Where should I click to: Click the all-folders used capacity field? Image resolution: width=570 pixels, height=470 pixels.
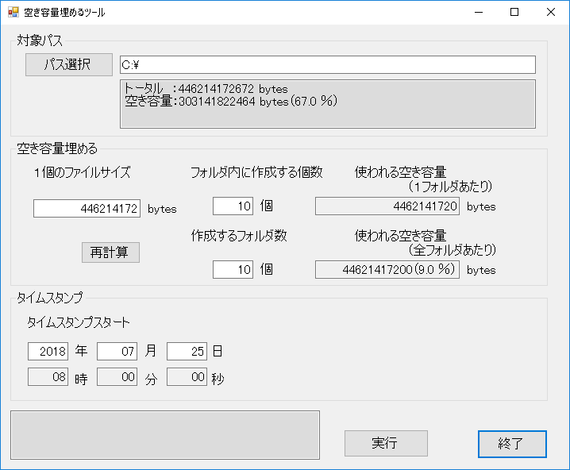pyautogui.click(x=387, y=269)
